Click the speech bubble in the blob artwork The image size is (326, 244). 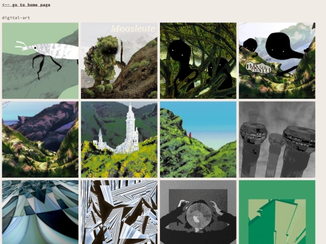coord(258,67)
